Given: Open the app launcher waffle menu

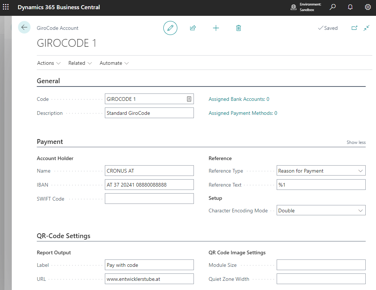Looking at the screenshot, I should coord(6,7).
